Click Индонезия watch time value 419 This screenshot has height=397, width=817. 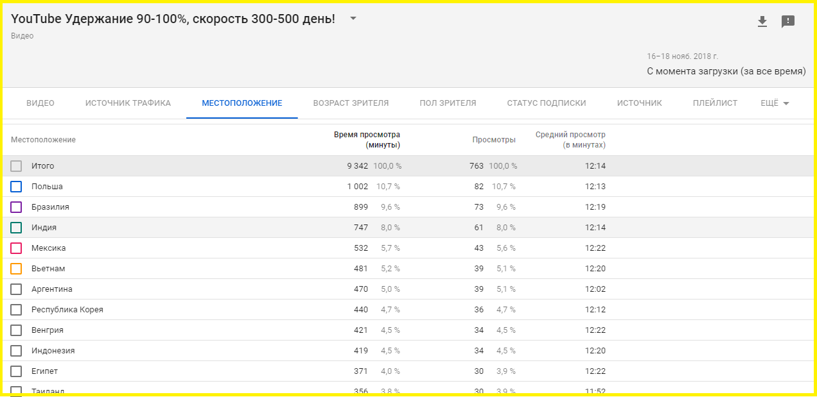(x=361, y=351)
